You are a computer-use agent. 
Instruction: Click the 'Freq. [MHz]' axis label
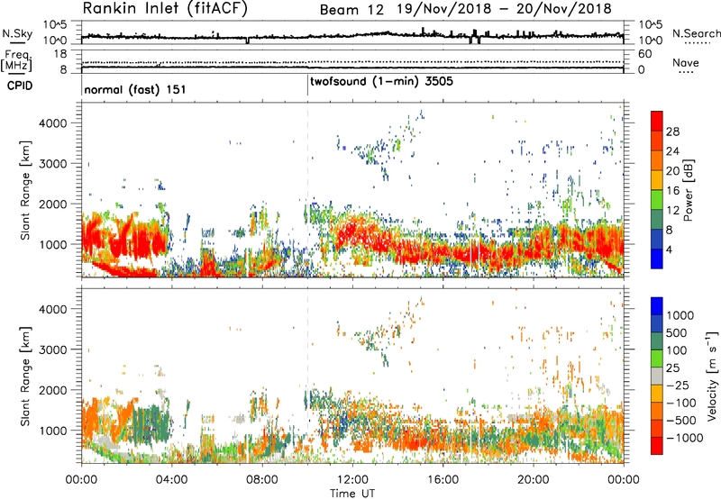(16, 60)
